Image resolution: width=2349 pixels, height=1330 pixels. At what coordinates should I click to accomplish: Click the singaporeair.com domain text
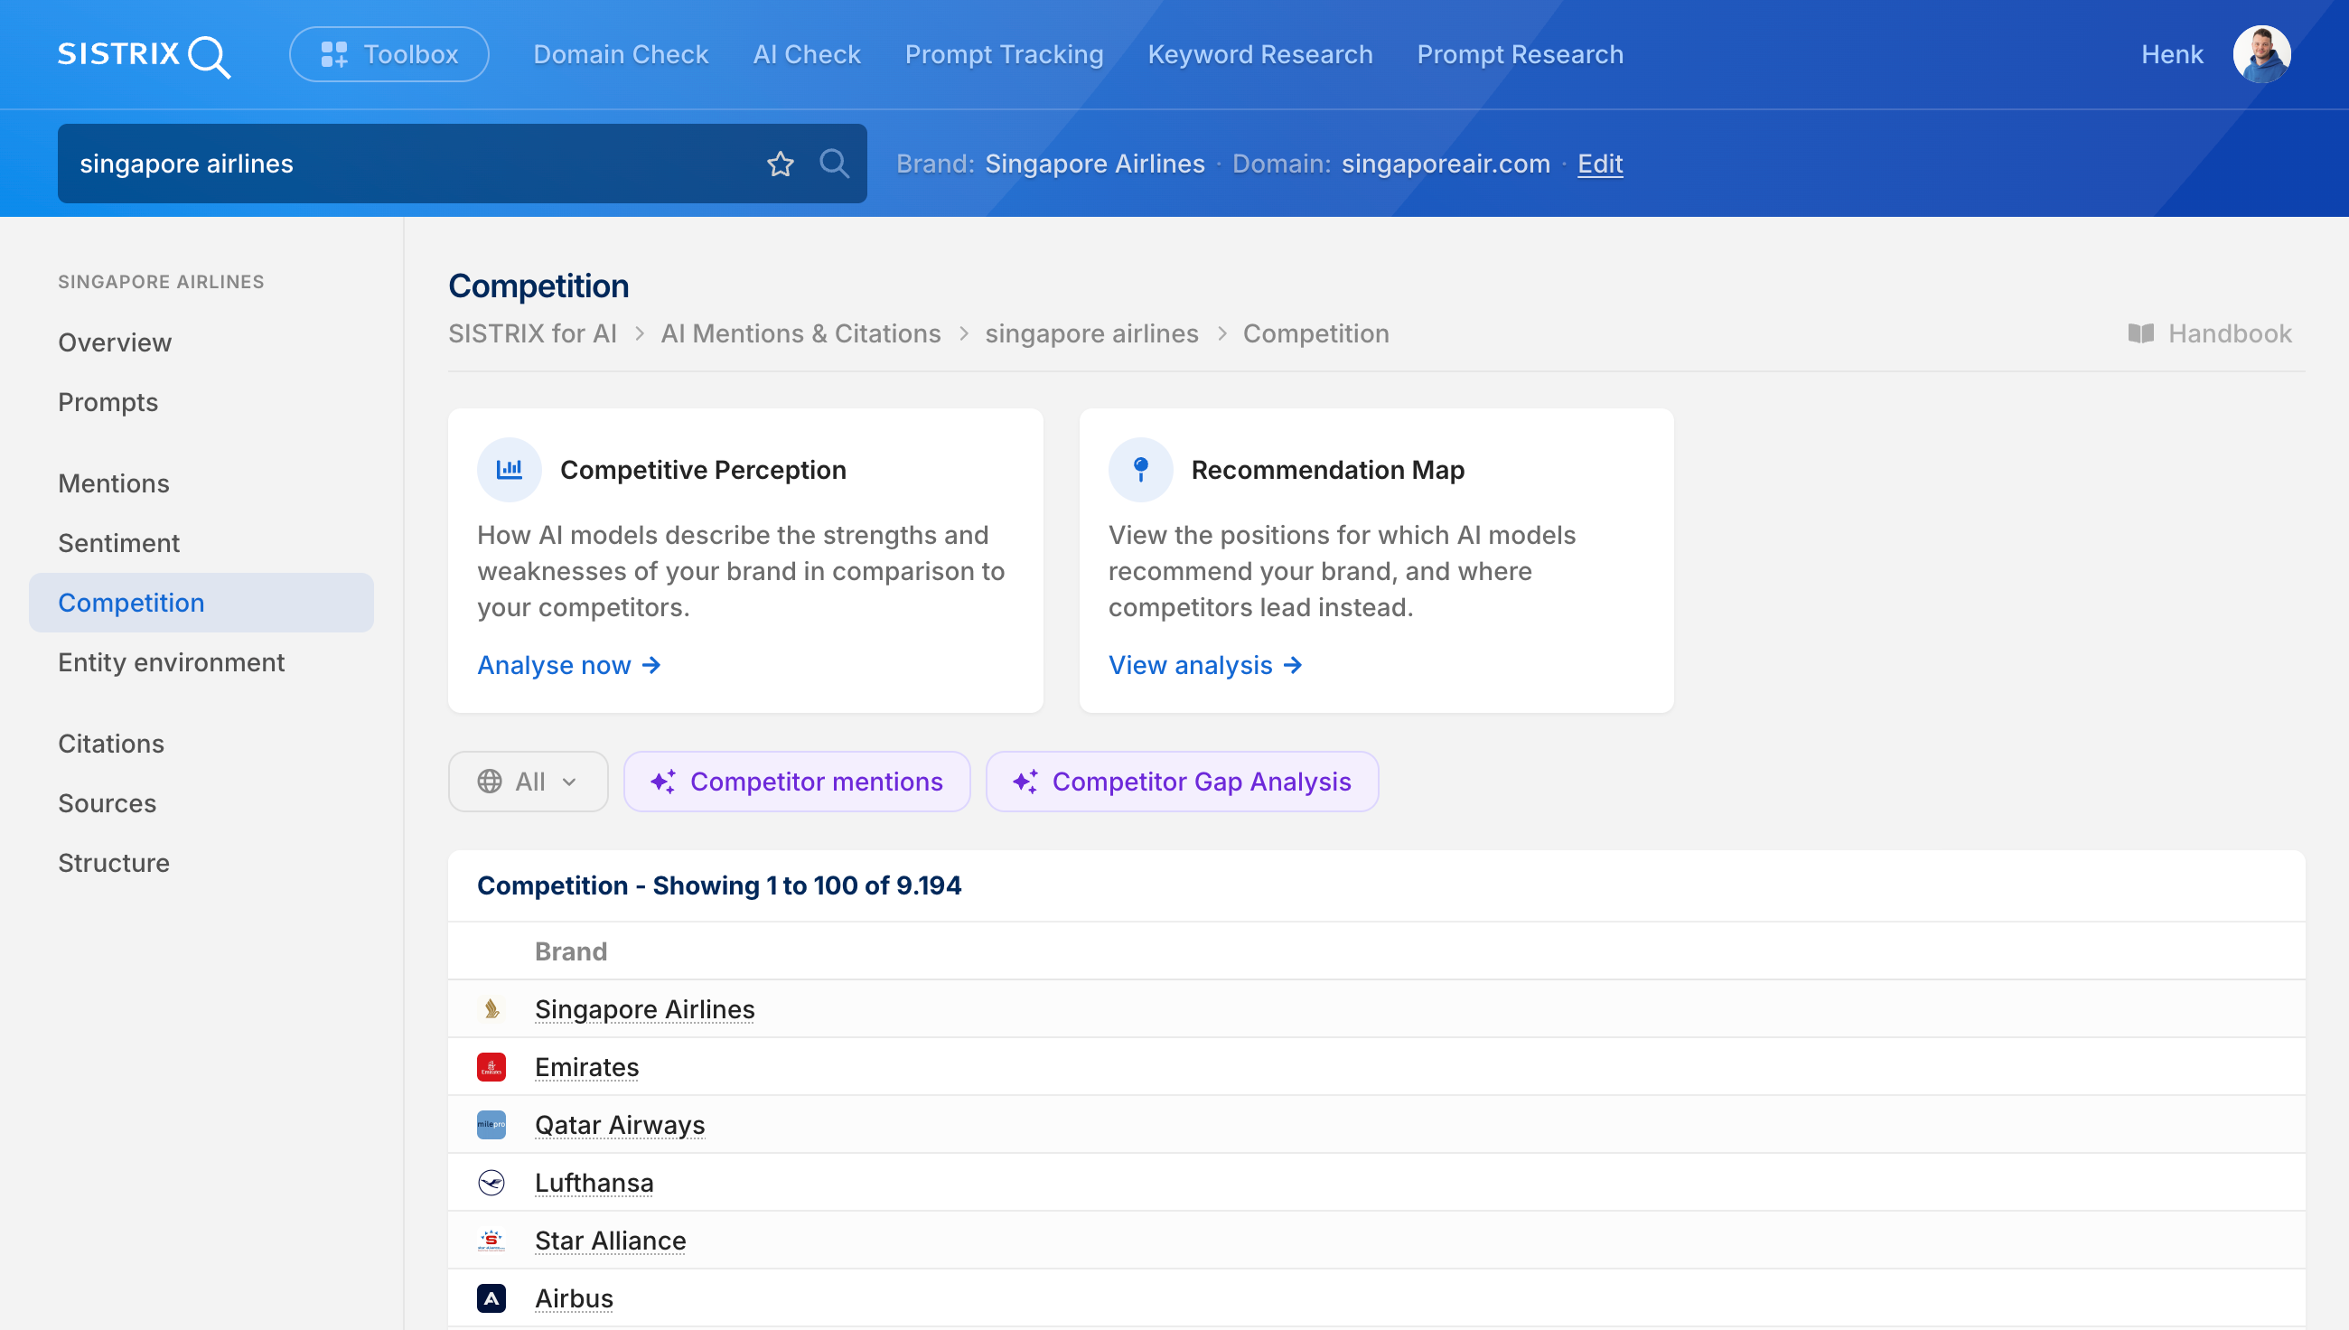1446,164
